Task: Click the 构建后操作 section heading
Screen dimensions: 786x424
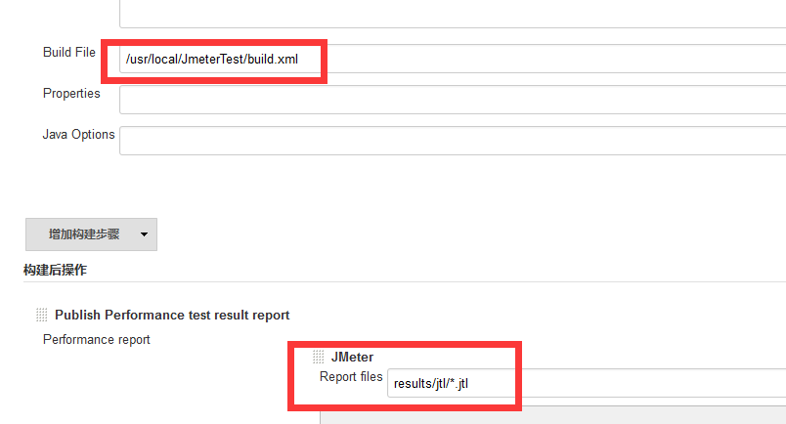Action: tap(55, 271)
